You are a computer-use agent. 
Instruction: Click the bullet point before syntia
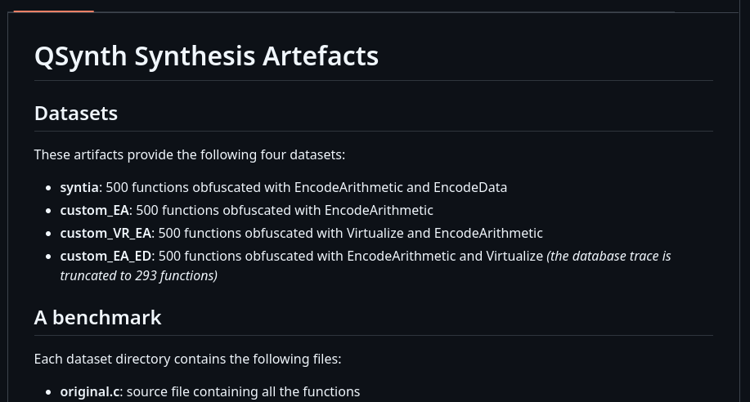[x=47, y=188]
